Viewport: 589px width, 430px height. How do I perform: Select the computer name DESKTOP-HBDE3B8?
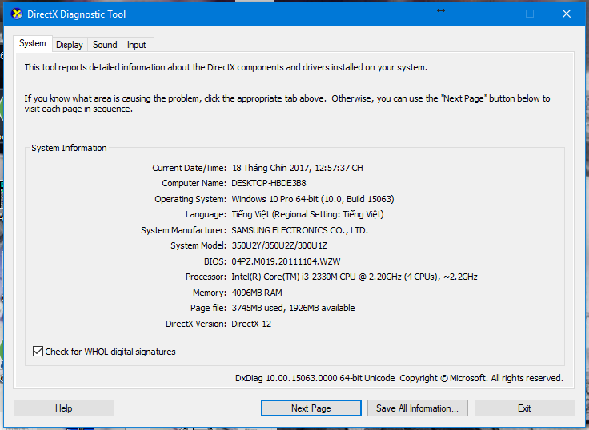pyautogui.click(x=269, y=184)
